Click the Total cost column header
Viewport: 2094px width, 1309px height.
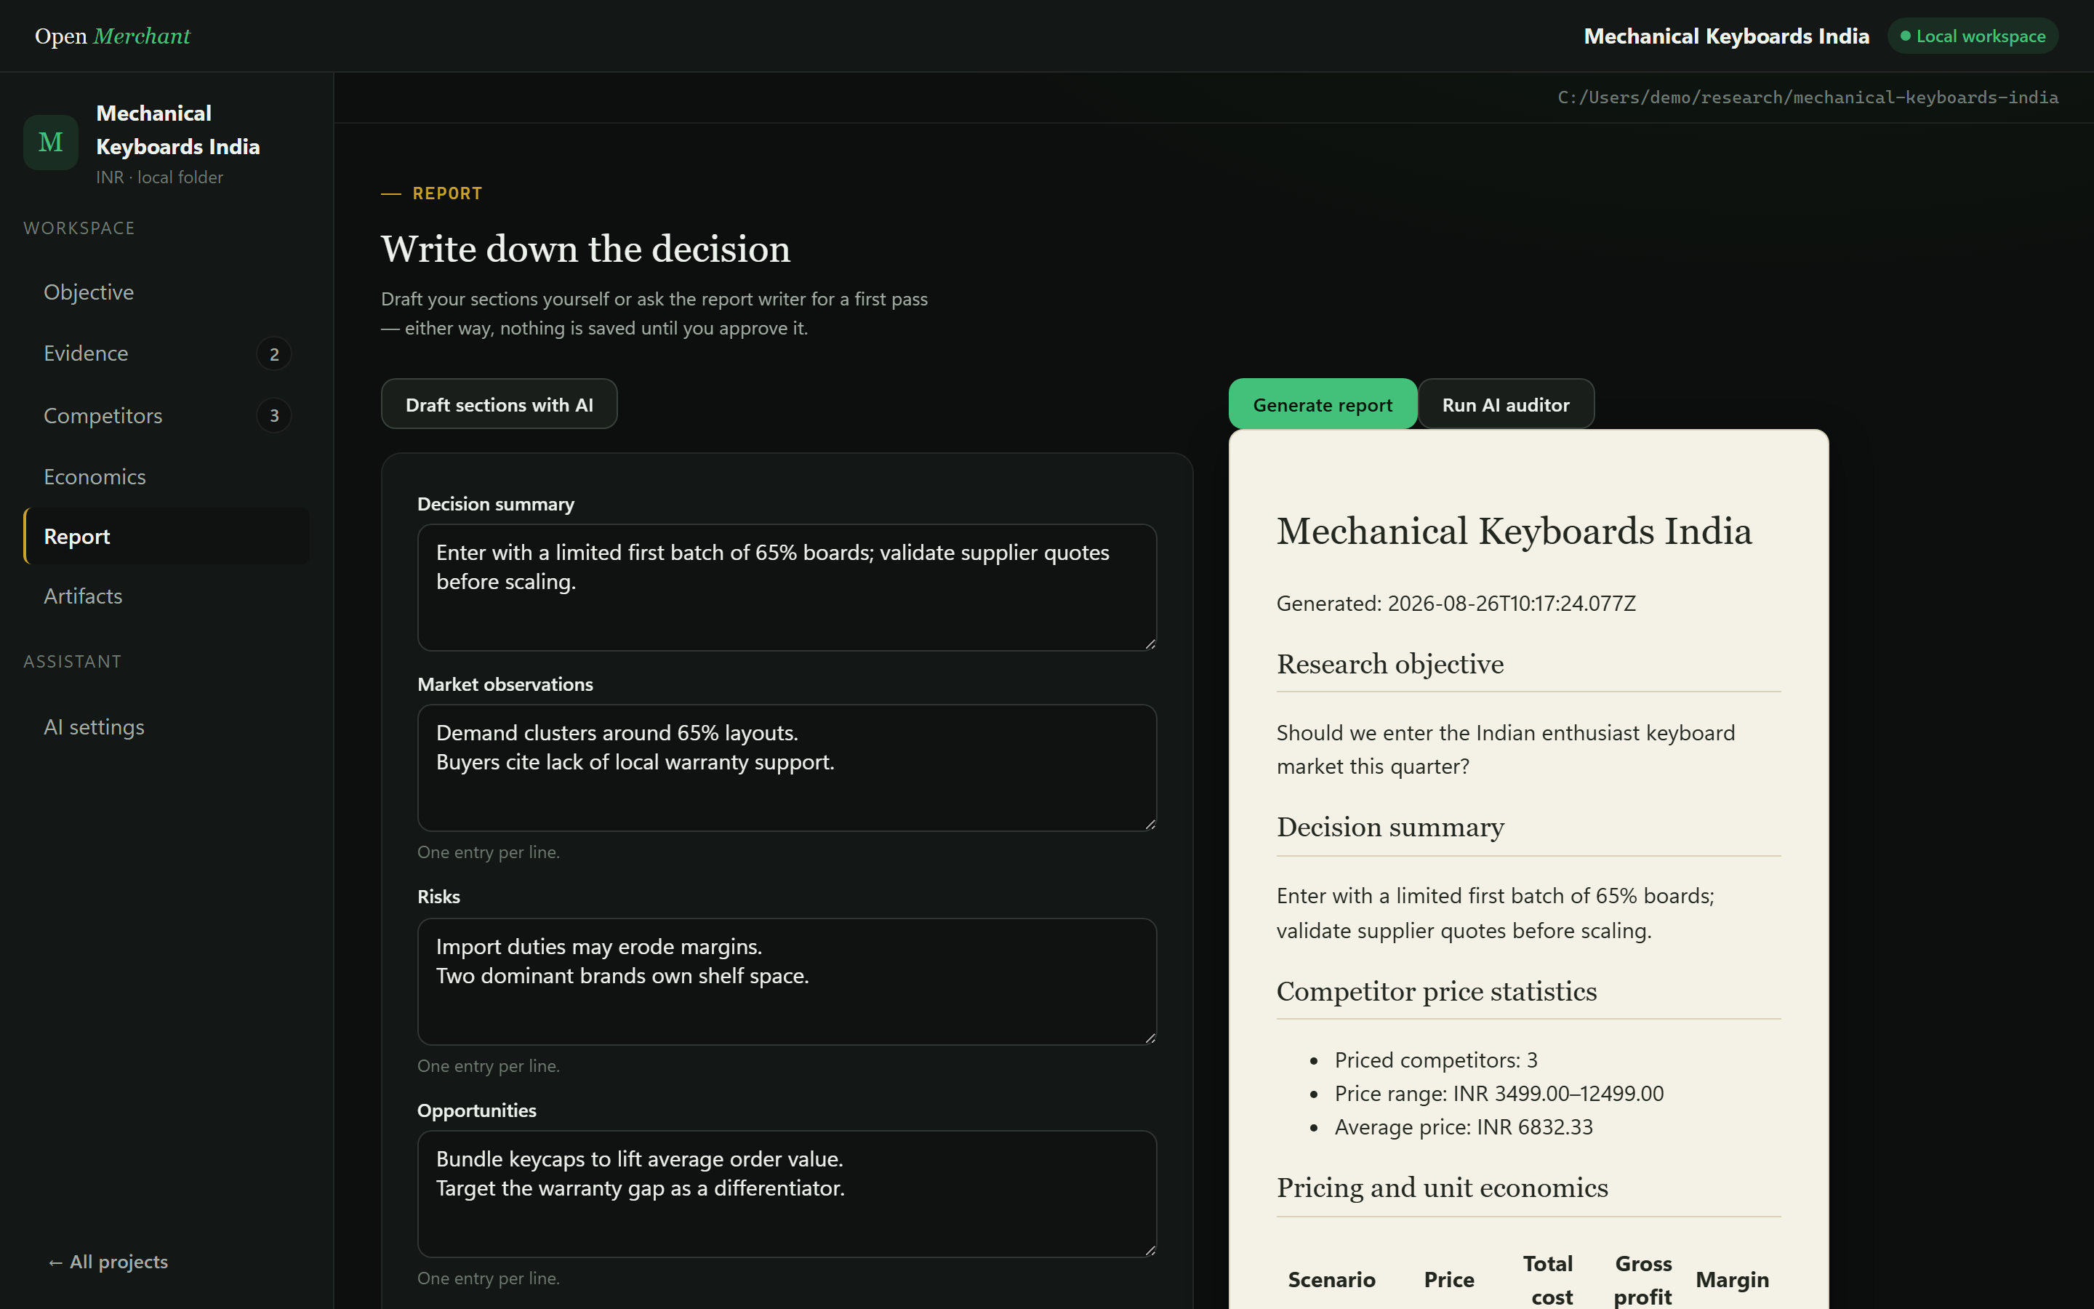click(x=1549, y=1281)
